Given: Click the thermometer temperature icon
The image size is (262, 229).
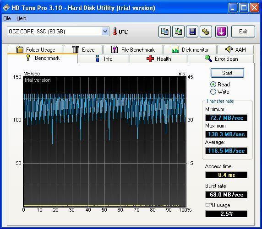Looking at the screenshot, I should 115,32.
